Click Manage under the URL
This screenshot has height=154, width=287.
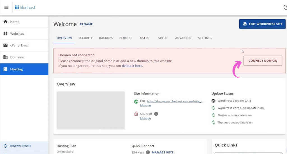(x=145, y=105)
